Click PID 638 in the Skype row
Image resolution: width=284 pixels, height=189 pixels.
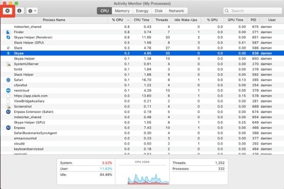coord(256,53)
